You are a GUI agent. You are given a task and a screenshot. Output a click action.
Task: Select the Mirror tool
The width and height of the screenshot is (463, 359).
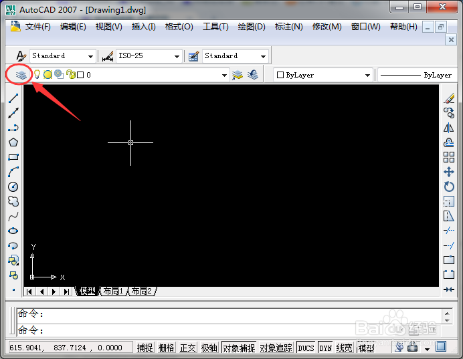coord(449,128)
